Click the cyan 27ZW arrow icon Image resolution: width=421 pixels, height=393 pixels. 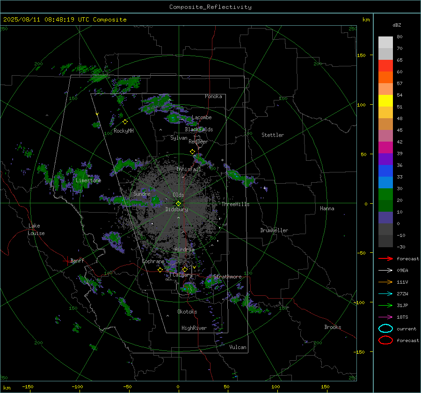pos(385,294)
